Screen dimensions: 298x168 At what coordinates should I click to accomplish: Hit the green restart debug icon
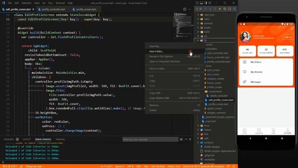coord(224,9)
